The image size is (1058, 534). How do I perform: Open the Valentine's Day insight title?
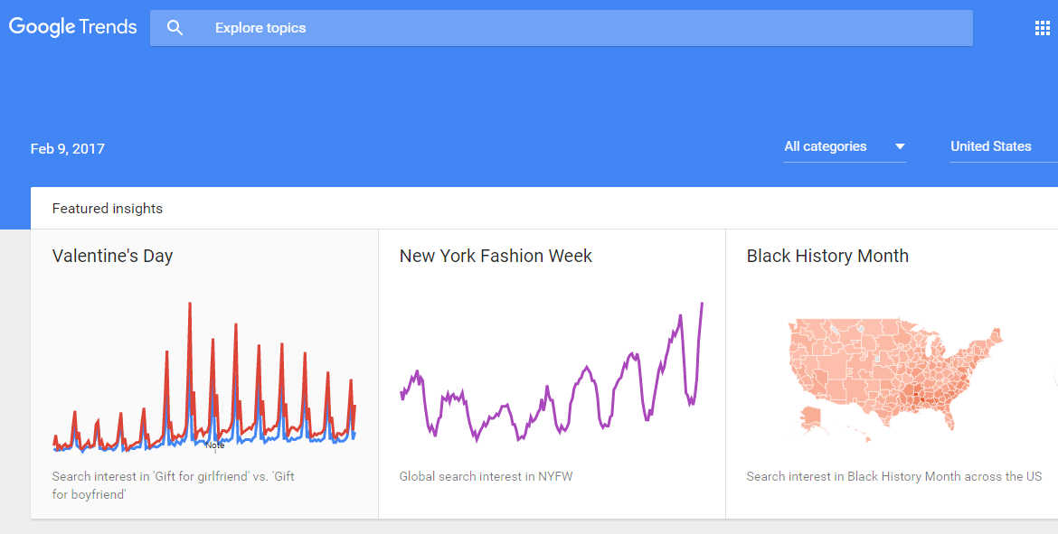pos(113,257)
